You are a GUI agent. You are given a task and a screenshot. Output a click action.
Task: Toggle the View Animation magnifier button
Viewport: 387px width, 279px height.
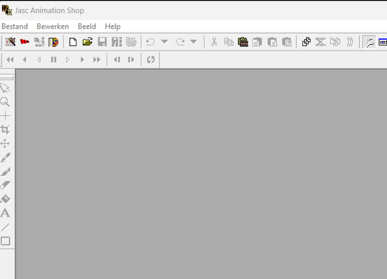pyautogui.click(x=369, y=42)
